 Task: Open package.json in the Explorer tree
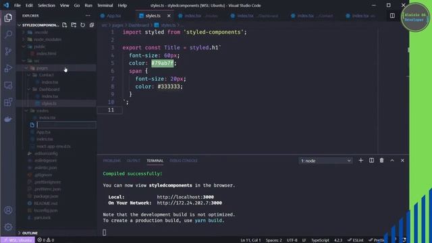[46, 196]
